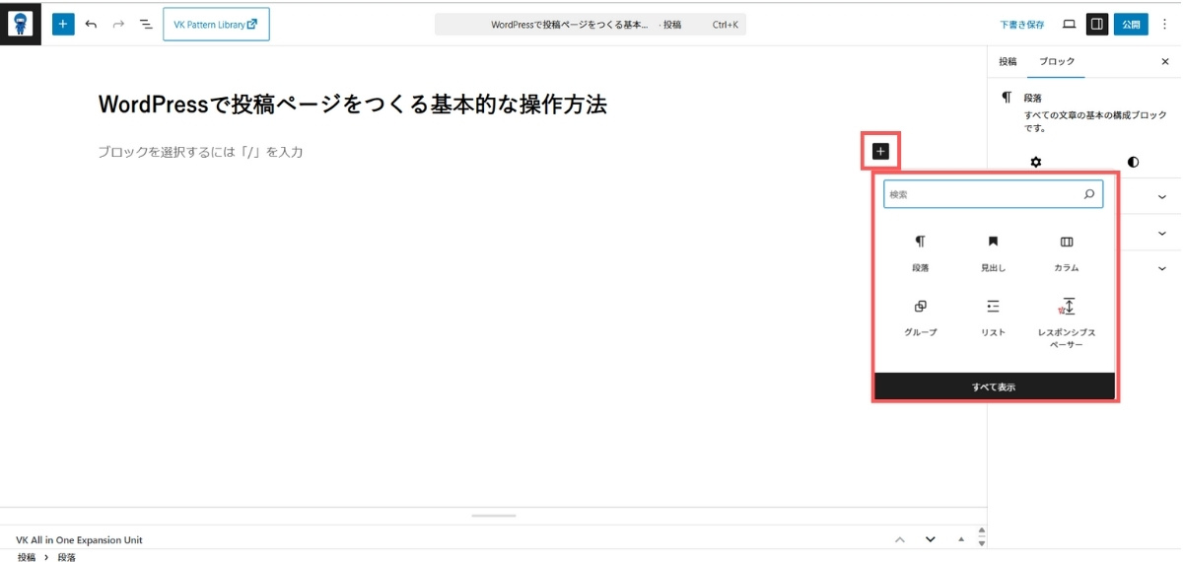Insert the カラム columns block
The image size is (1183, 562).
(1067, 253)
